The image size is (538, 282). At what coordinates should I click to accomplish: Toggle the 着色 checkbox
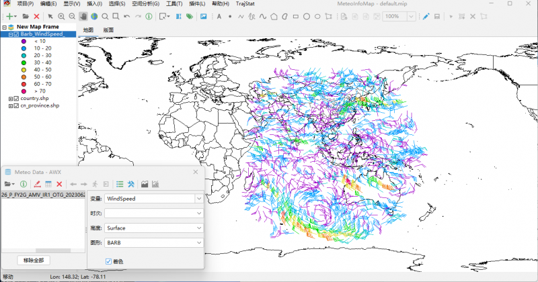coord(109,261)
